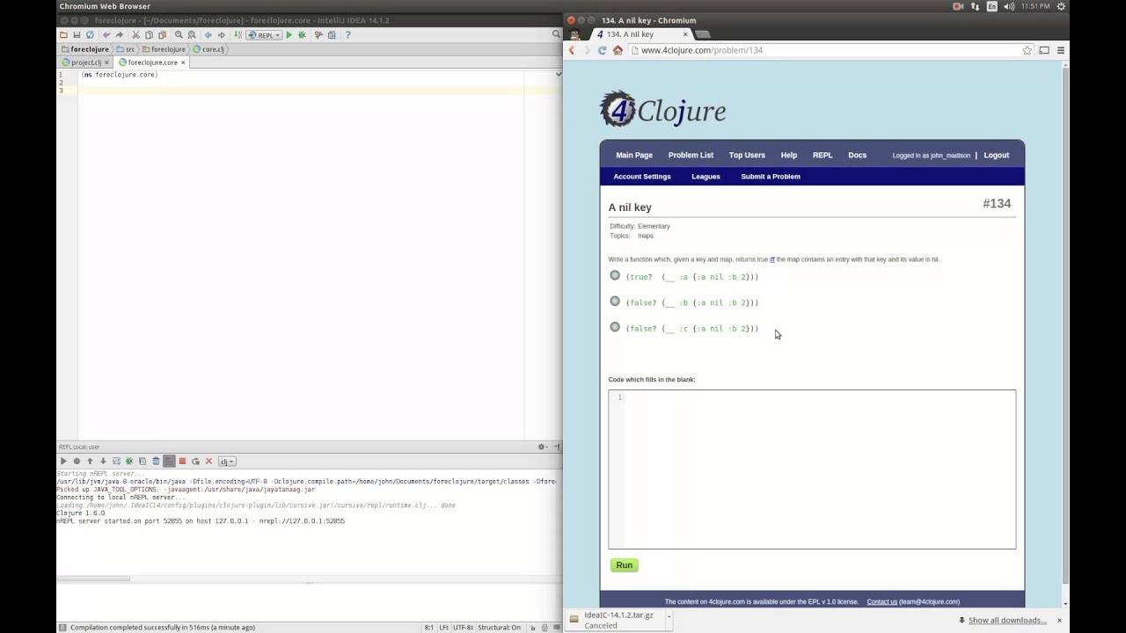Click into the code answer text area
The height and width of the screenshot is (633, 1126).
point(812,469)
